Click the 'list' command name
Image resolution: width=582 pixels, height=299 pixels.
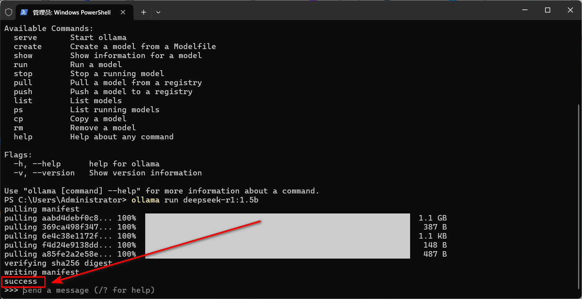point(23,101)
